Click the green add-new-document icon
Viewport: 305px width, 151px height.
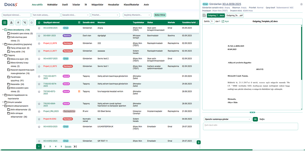[5, 23]
